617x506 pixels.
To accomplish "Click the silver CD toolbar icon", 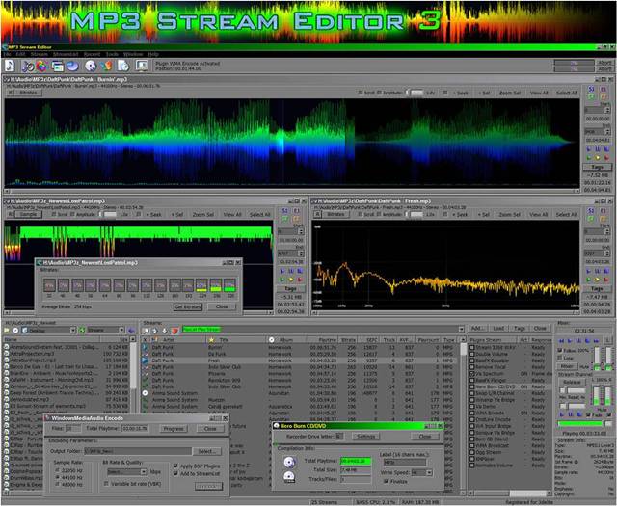I will pos(91,67).
